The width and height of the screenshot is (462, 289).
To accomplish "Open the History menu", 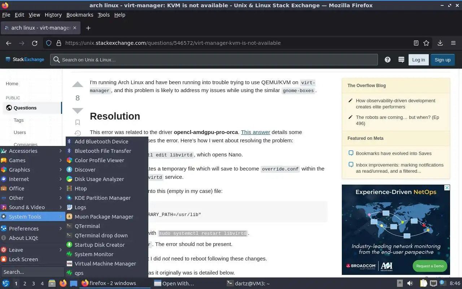I will pyautogui.click(x=53, y=15).
